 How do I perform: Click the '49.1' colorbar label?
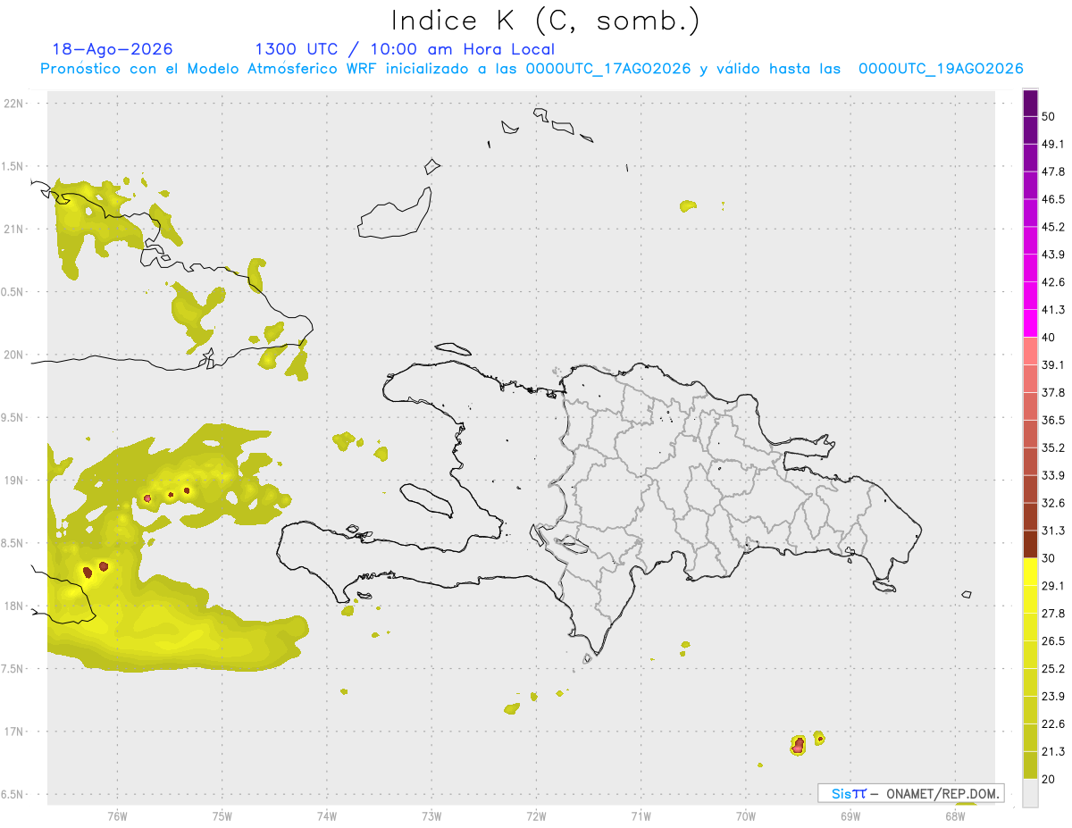pos(1053,144)
